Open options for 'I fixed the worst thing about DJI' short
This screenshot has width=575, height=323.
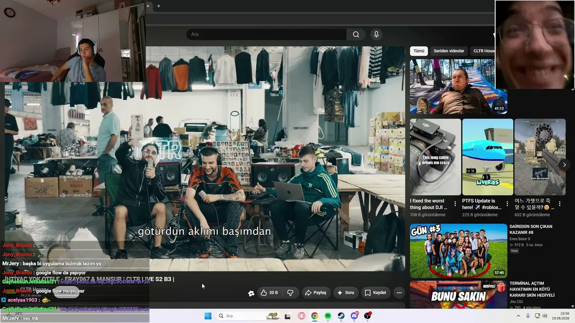click(455, 204)
